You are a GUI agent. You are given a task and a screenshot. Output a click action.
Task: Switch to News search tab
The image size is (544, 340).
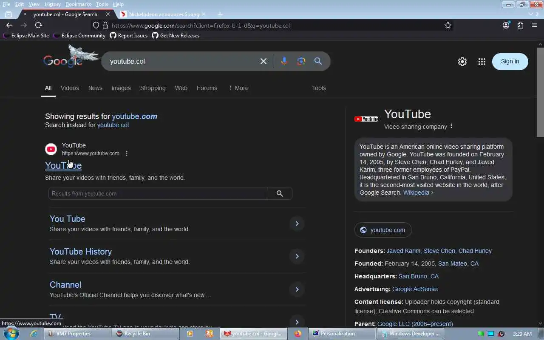(x=95, y=88)
